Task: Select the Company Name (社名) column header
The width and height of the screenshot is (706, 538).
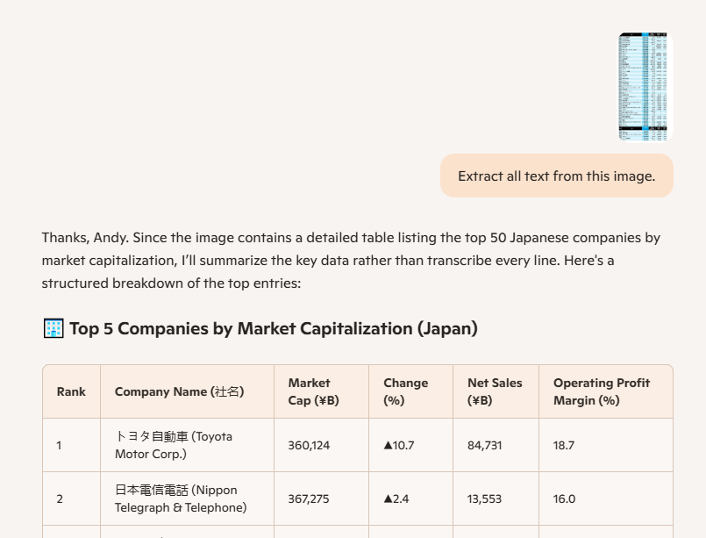Action: (x=179, y=391)
